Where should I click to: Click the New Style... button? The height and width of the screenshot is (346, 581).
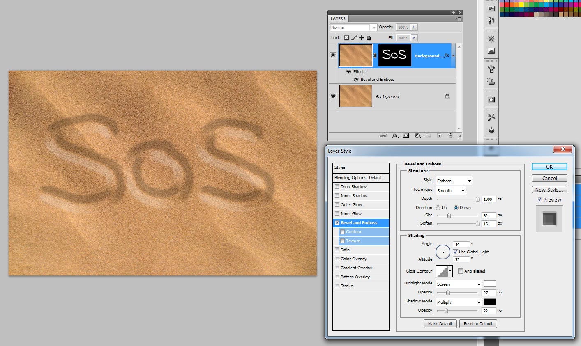click(x=549, y=190)
